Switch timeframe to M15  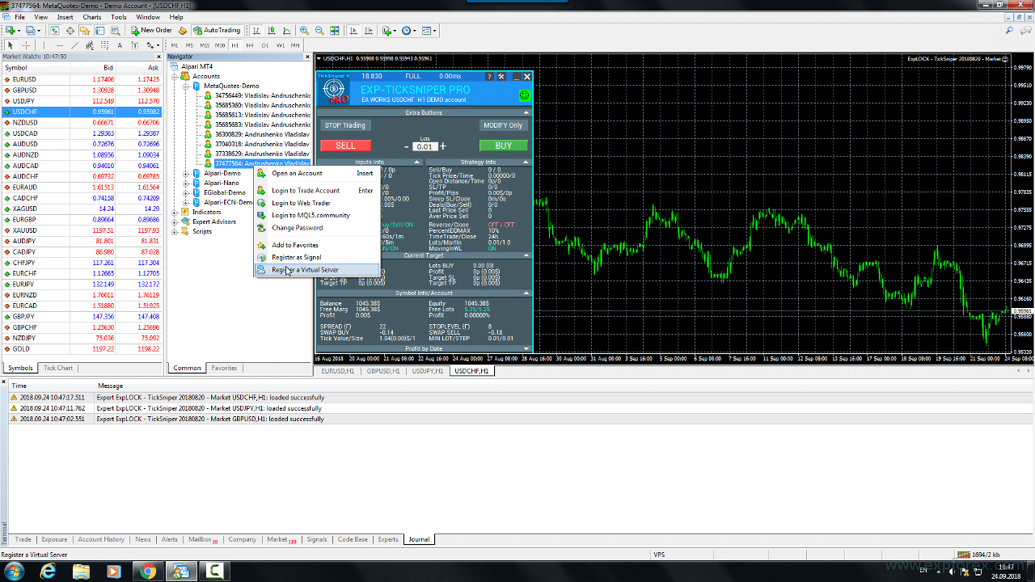point(205,45)
